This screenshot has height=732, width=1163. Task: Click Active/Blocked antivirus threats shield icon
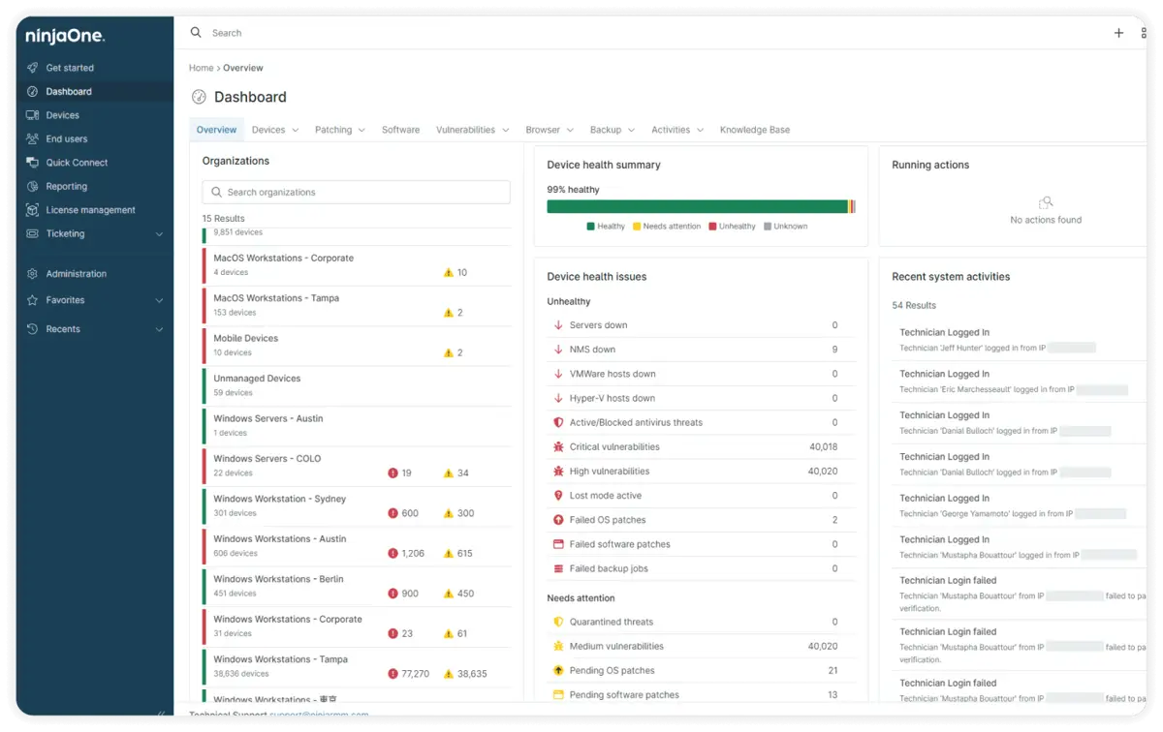[558, 423]
